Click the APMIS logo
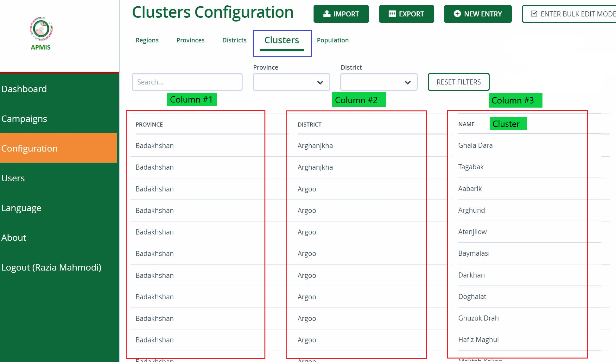 tap(40, 31)
